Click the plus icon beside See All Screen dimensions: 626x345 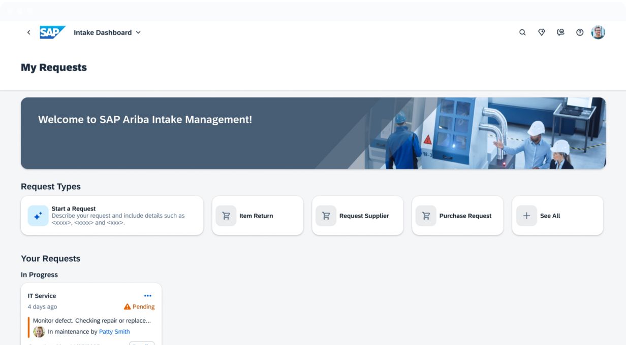526,216
